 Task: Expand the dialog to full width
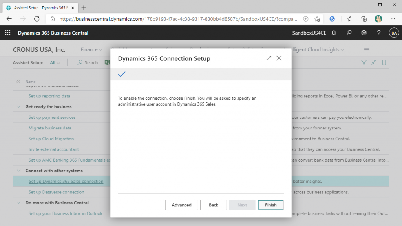269,58
